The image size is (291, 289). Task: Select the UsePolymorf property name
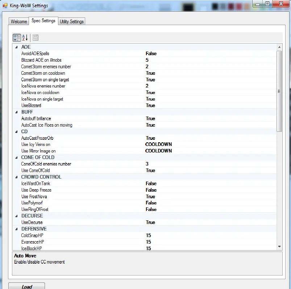[x=32, y=203]
